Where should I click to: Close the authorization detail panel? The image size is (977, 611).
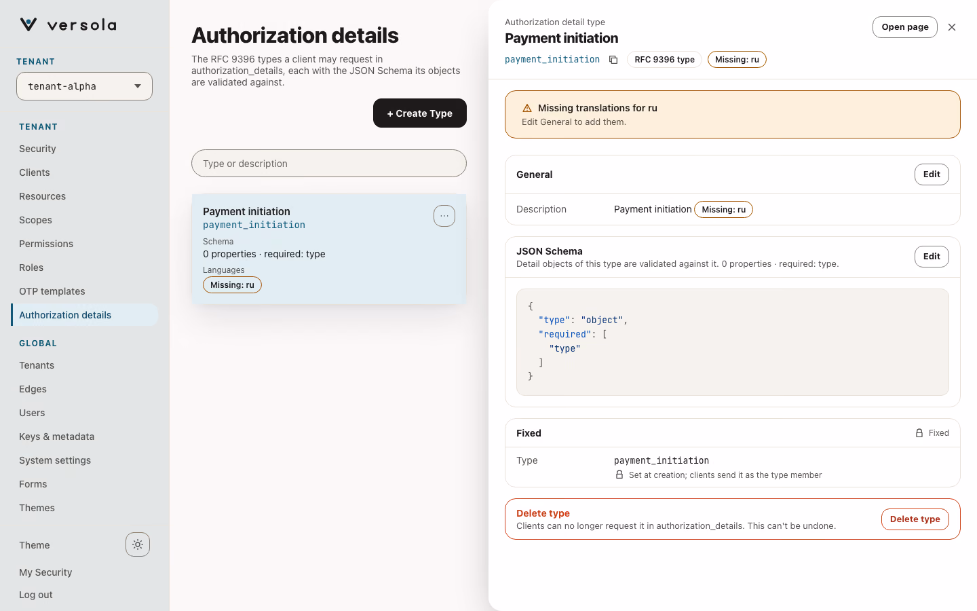coord(952,27)
